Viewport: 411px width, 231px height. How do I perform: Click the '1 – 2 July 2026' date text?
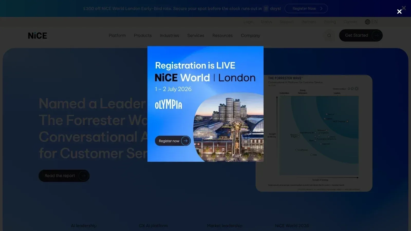point(173,89)
